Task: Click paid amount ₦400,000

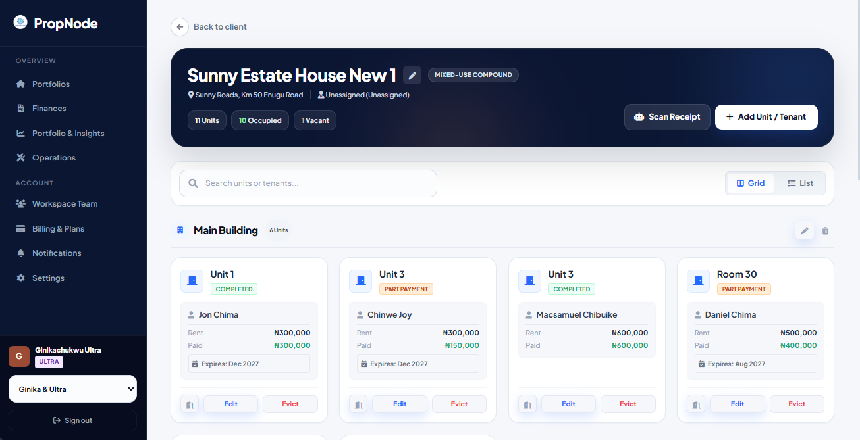Action: [x=799, y=345]
